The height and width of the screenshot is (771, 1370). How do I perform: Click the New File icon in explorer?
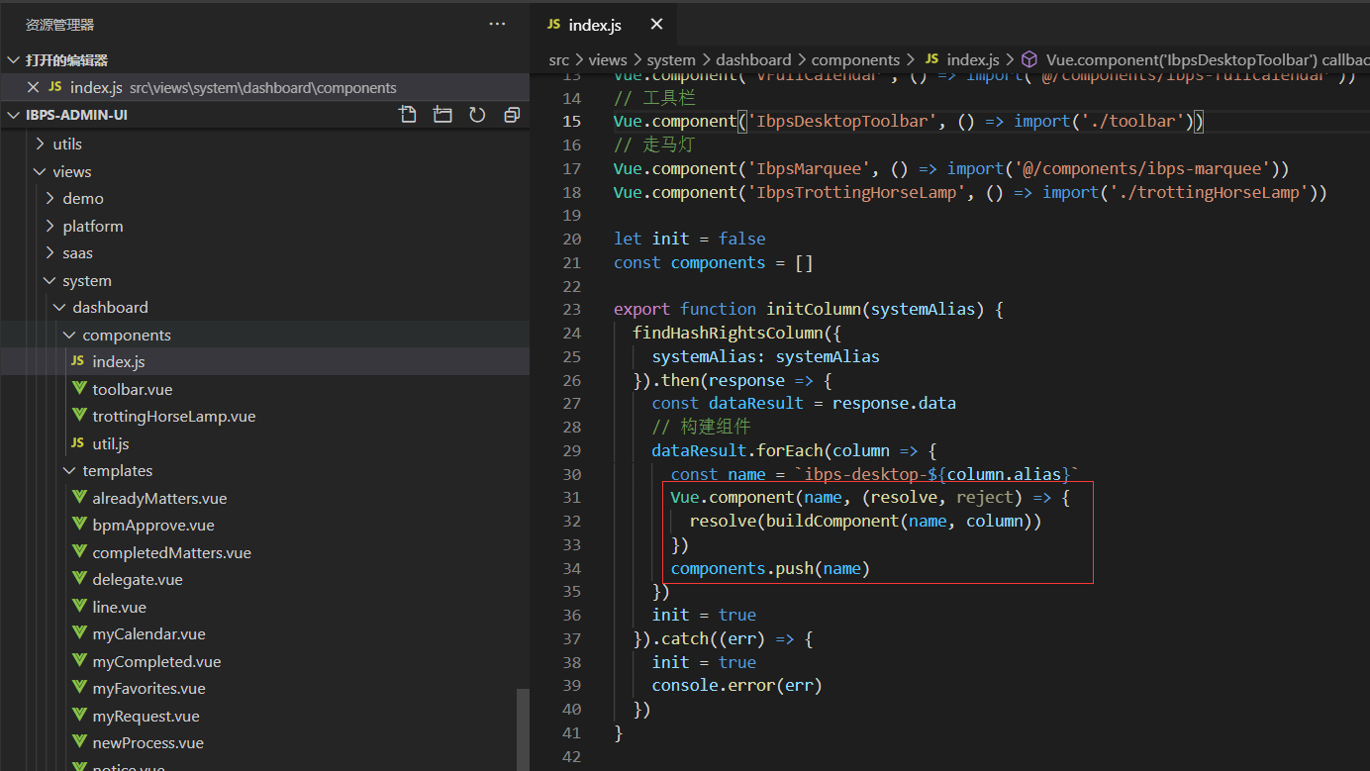[408, 115]
